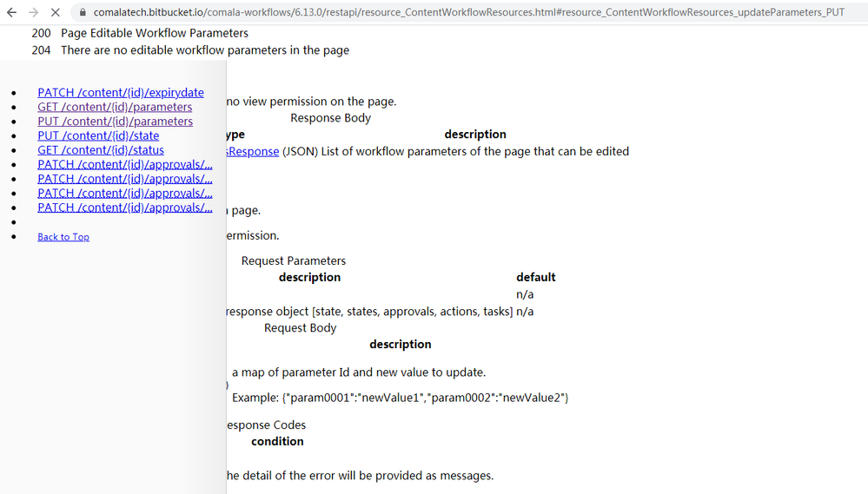Open PATCH /content/{id}/expirydate link
Viewport: 868px width, 494px height.
tap(121, 92)
